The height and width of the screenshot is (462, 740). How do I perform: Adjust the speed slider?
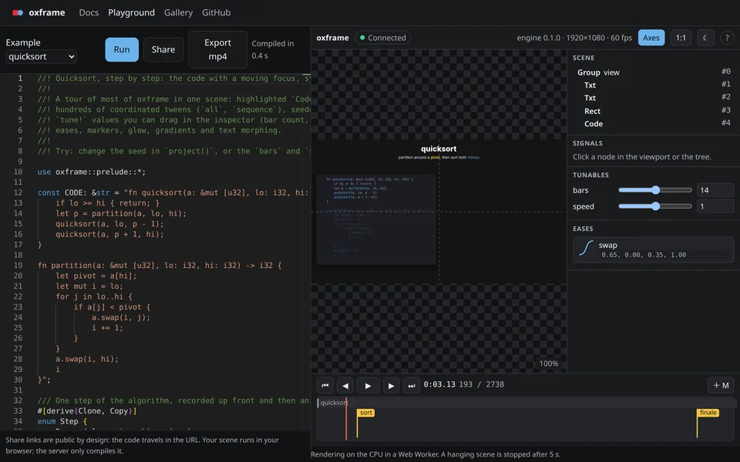click(x=655, y=206)
